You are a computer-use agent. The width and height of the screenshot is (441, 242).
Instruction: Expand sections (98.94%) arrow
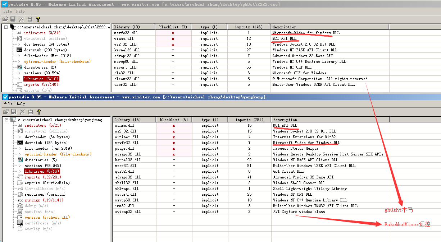[x=20, y=166]
